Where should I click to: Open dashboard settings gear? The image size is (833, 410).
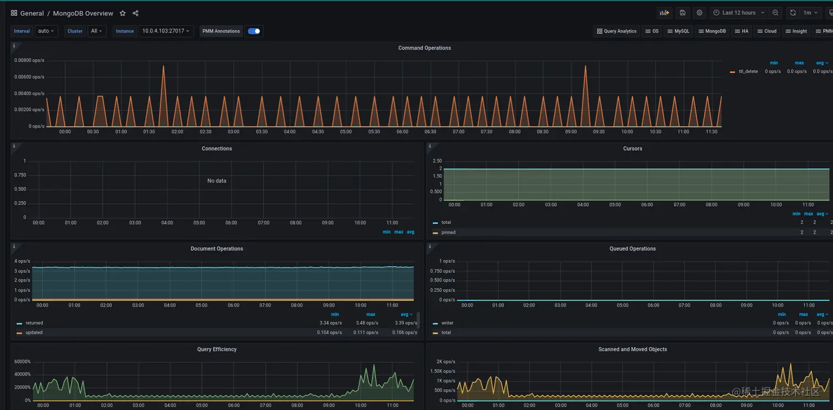(x=700, y=13)
